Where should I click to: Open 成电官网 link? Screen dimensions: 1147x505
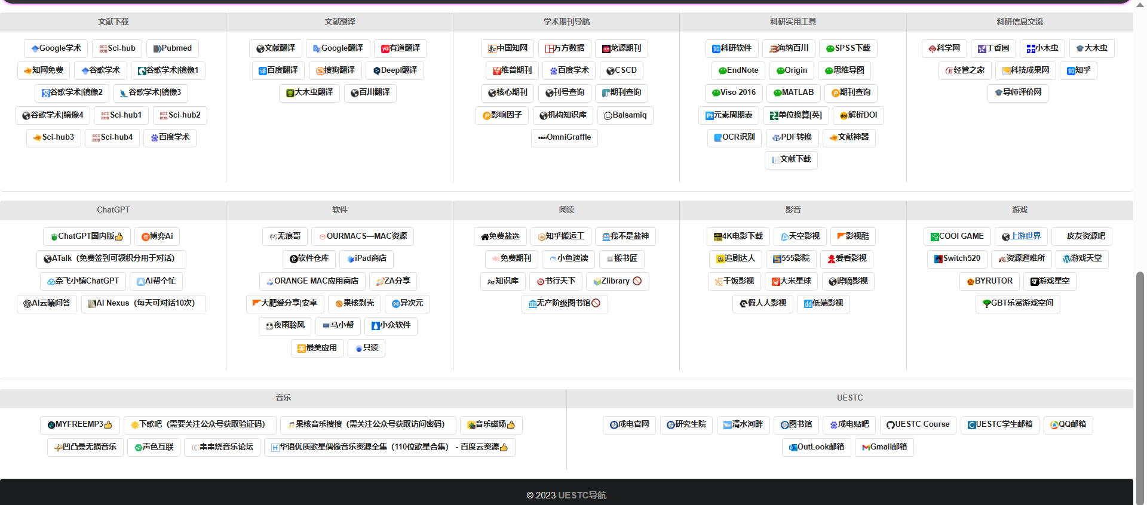coord(630,424)
